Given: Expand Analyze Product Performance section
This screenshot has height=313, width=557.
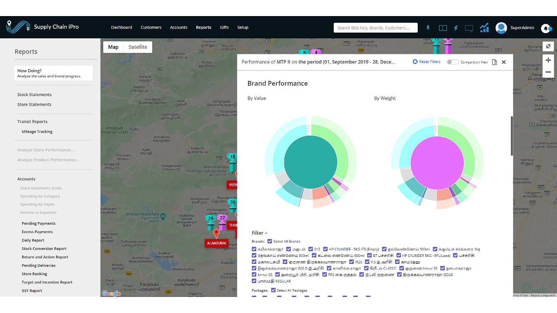Looking at the screenshot, I should click(48, 160).
